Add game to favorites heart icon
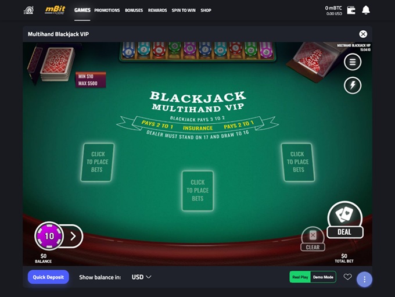Image resolution: width=395 pixels, height=297 pixels. (347, 277)
